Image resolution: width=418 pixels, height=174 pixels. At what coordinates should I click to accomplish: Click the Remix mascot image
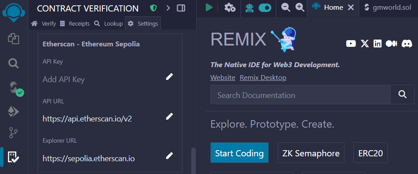(284, 40)
